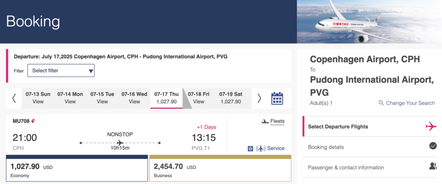Click the magnifier icon beside Change Your Search
The image size is (442, 184).
pyautogui.click(x=381, y=103)
